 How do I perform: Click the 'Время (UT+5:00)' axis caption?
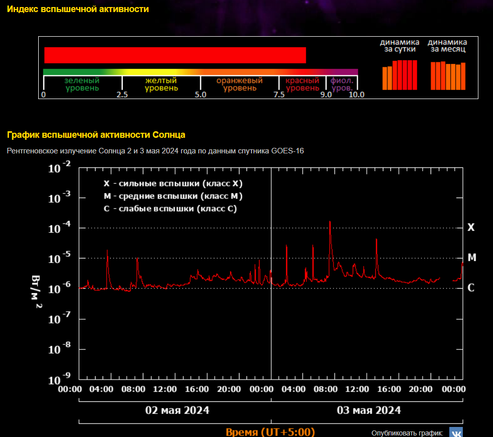click(x=271, y=432)
